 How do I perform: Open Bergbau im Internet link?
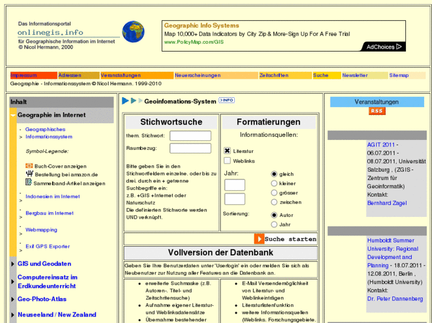(x=49, y=213)
